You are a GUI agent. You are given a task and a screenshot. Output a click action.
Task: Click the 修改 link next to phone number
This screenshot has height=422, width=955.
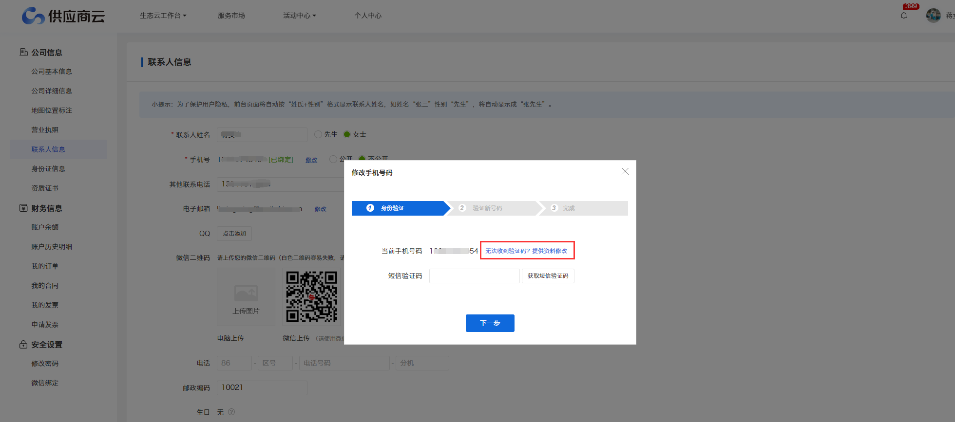click(x=311, y=160)
